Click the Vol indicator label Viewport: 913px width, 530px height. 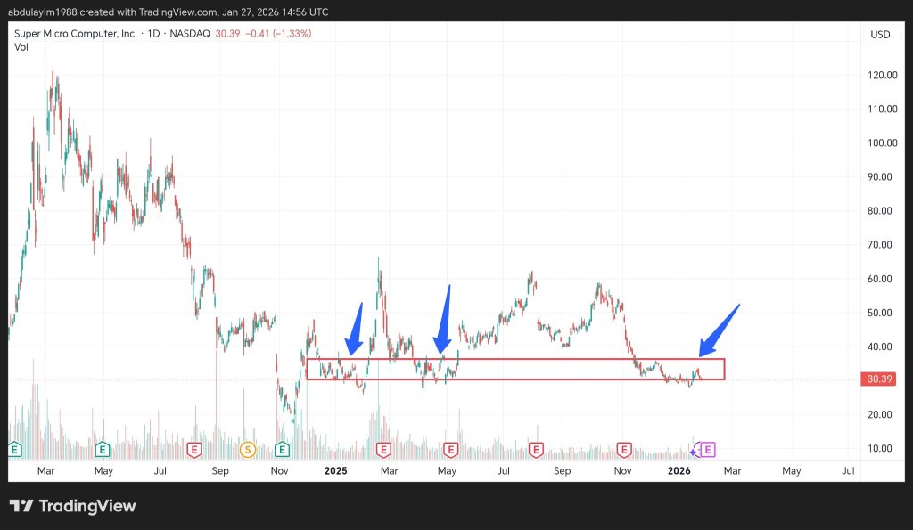click(21, 47)
